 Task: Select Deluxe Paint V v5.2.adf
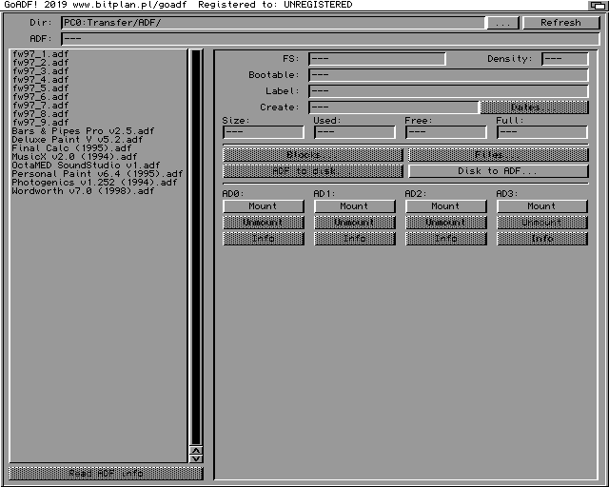pos(98,140)
